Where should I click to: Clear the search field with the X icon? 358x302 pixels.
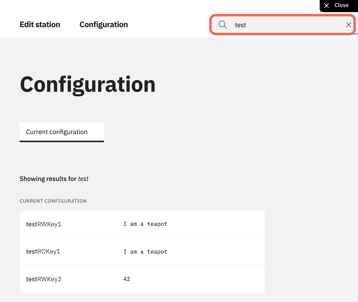point(349,25)
